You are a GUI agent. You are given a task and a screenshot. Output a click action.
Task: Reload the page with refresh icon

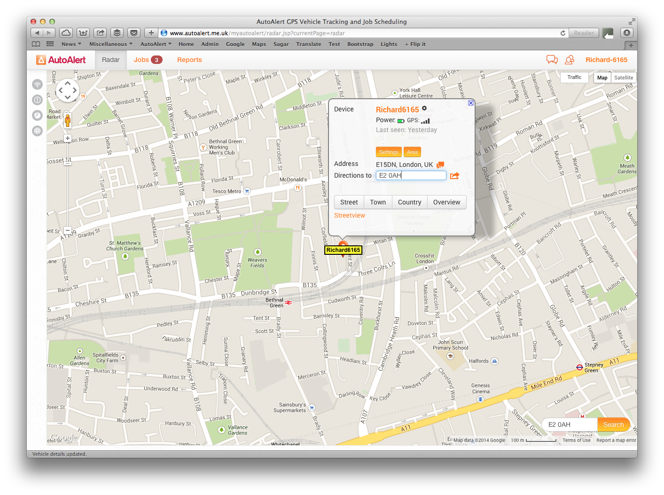[x=563, y=33]
